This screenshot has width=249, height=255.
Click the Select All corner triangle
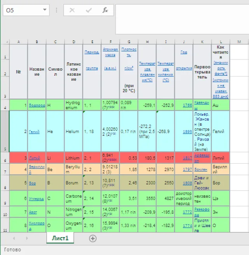pos(7,42)
